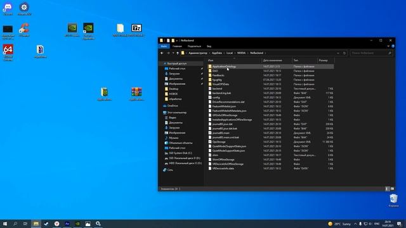Open the gear-icon desktop shortcut next to Discord
Viewport: 406px width, 228px height.
(24, 9)
